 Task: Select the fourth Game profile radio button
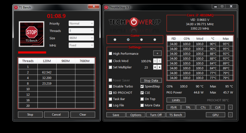pyautogui.click(x=155, y=40)
